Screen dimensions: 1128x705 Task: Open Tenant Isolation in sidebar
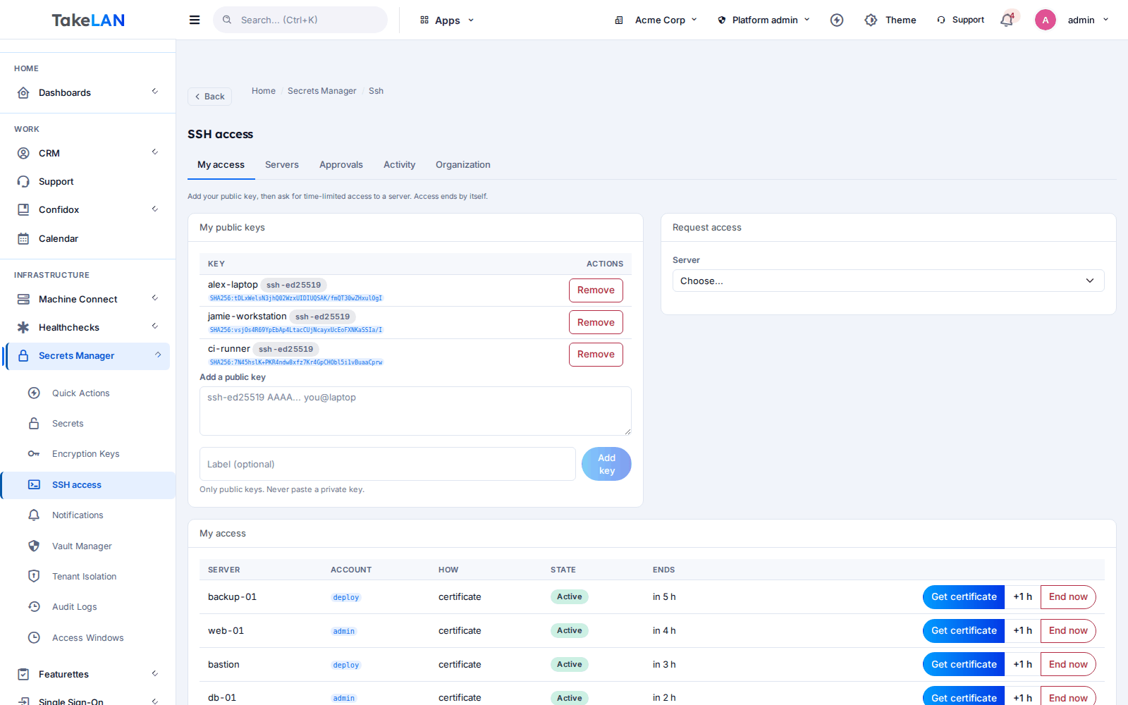click(x=85, y=576)
